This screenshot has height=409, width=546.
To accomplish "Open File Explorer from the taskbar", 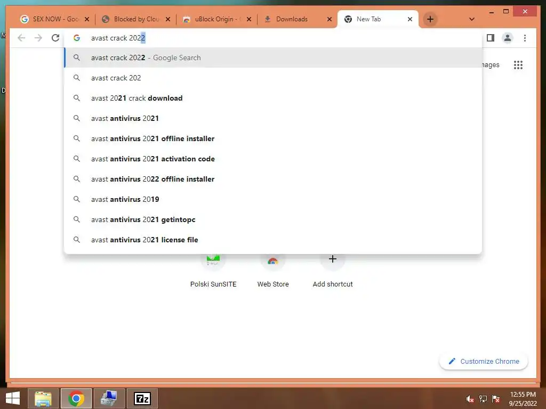I will pyautogui.click(x=43, y=398).
